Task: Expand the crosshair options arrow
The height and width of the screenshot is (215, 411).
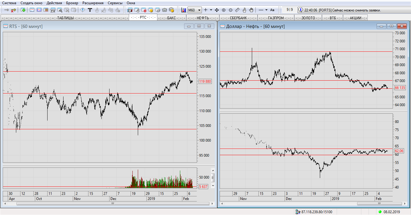Action: [x=211, y=10]
